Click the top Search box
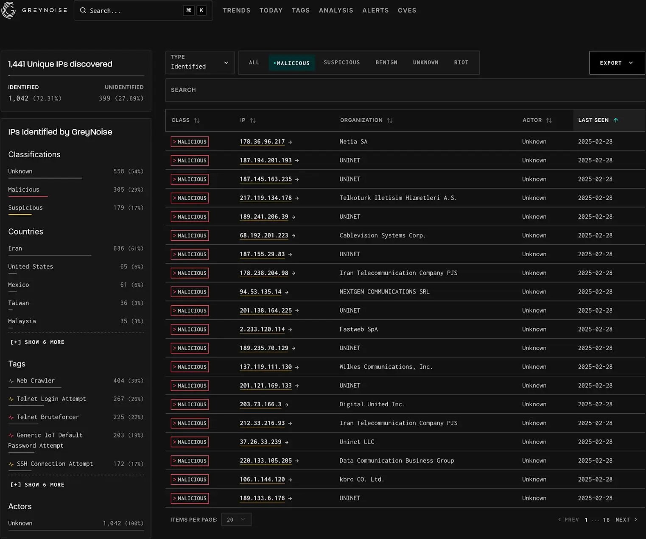 [143, 11]
